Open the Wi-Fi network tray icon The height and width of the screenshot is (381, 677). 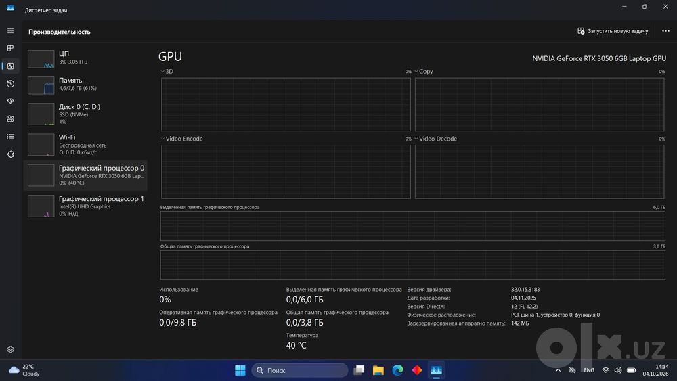(605, 370)
